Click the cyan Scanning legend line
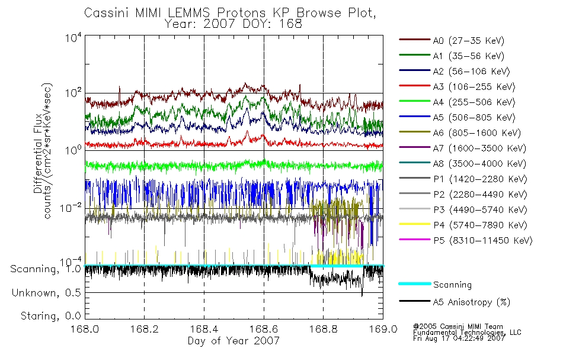 pos(415,283)
